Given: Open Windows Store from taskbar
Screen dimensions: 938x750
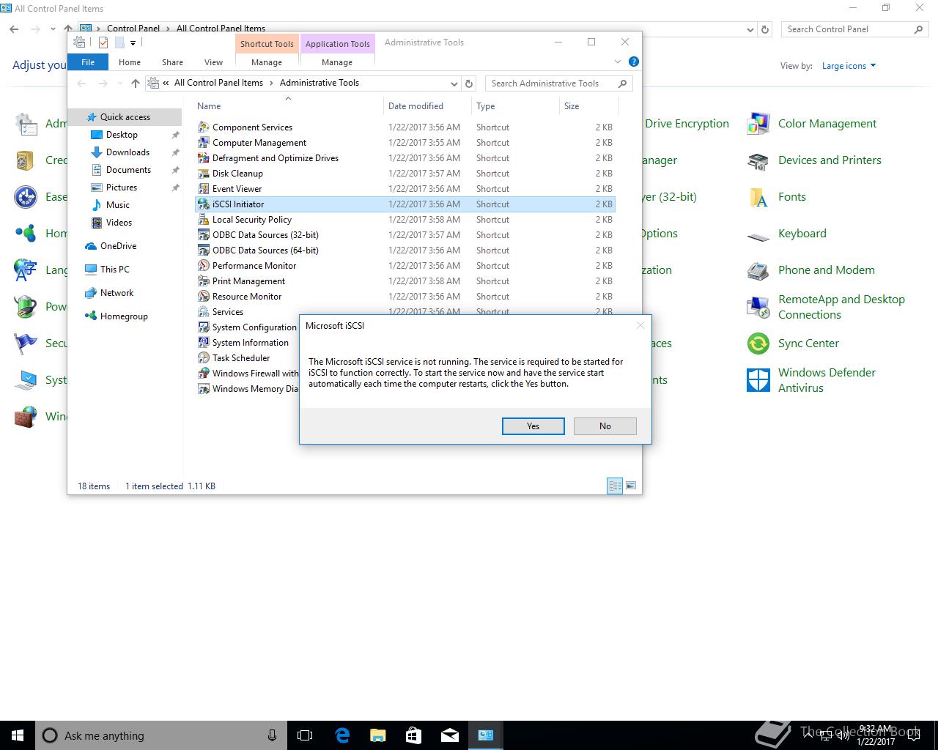Looking at the screenshot, I should pyautogui.click(x=413, y=735).
